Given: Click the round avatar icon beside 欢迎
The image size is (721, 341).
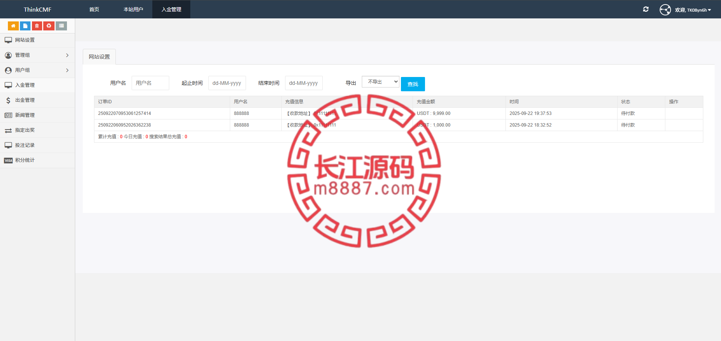Looking at the screenshot, I should click(665, 10).
